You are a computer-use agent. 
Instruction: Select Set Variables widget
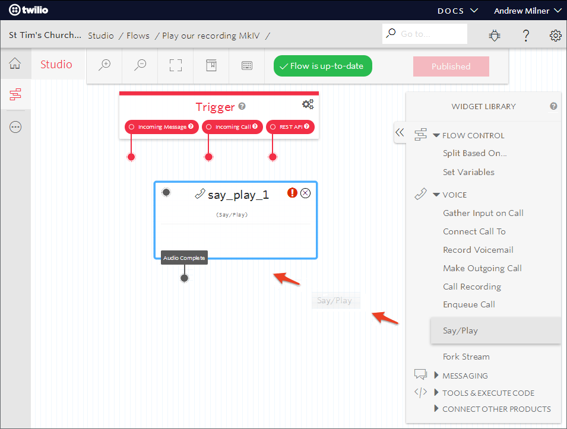468,172
